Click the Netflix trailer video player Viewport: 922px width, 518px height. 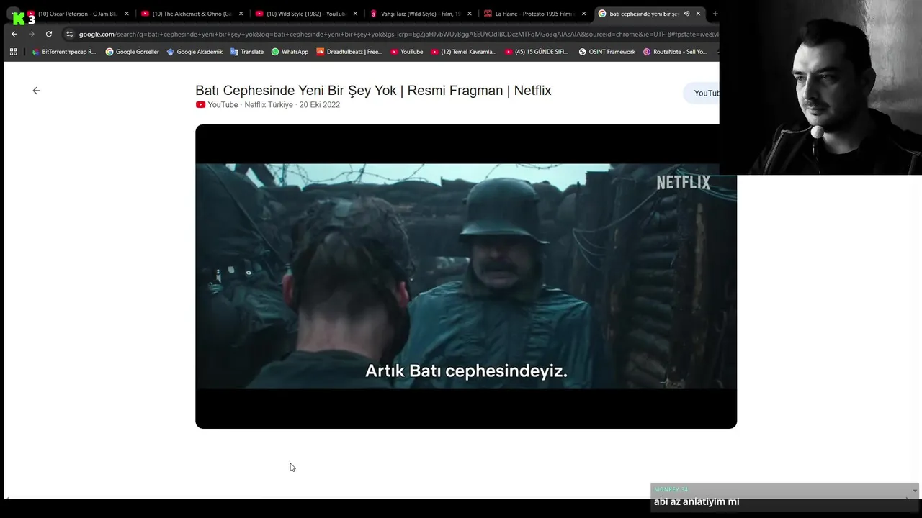point(466,276)
